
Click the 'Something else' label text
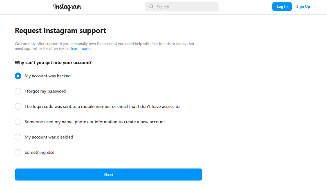pyautogui.click(x=39, y=152)
